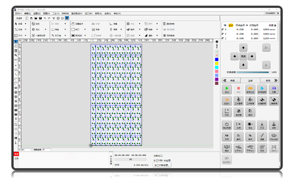Expand dropdown arrow next to the Select tool
Viewport: 295px width, 180px height.
[26, 24]
